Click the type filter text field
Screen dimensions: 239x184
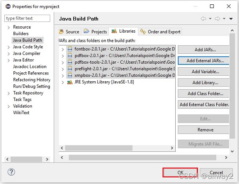point(27,18)
